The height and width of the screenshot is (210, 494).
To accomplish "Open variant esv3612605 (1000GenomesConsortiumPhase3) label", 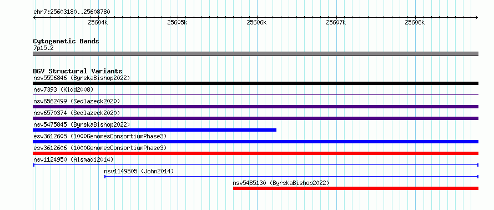I will click(100, 136).
